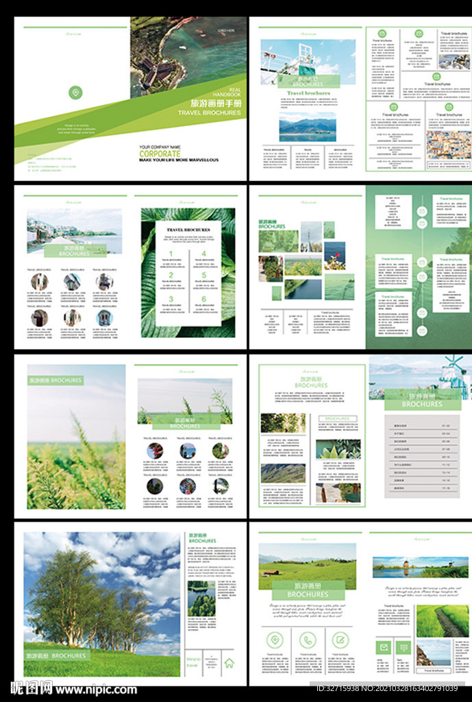Viewport: 472px width, 702px height.
Task: Select the rice field path photo
Action: tap(443, 620)
